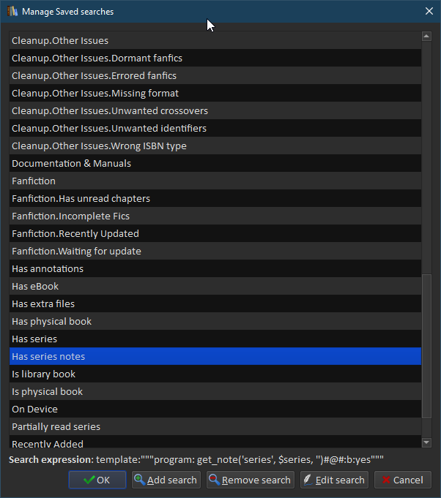Screen dimensions: 441x498
Task: Cancel the dialog using red X button
Action: coord(402,480)
